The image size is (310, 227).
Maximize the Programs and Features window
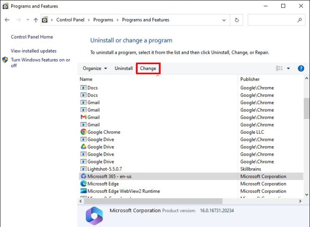click(283, 6)
